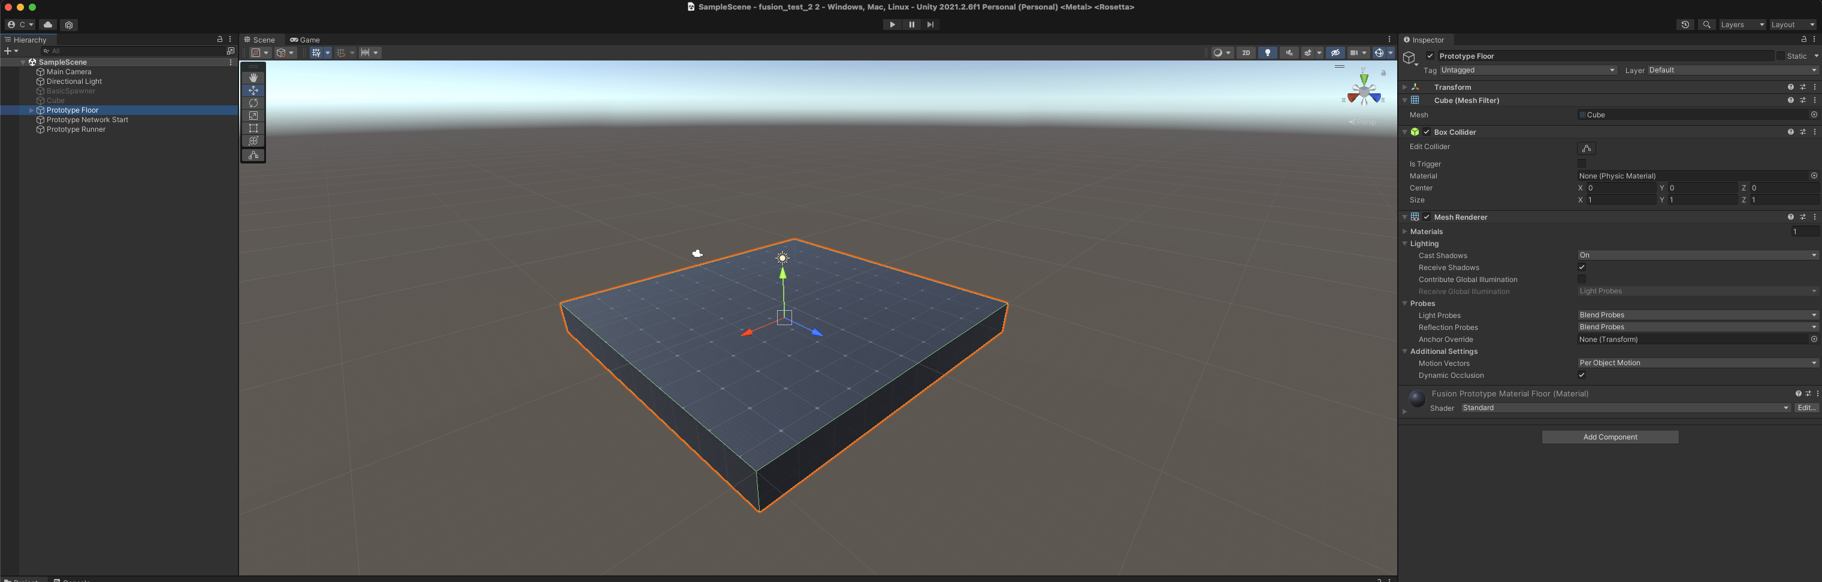Open the Cast Shadows dropdown
The image size is (1822, 582).
[x=1697, y=255]
